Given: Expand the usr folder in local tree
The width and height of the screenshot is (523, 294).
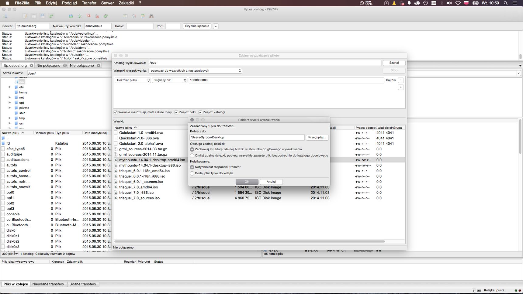Looking at the screenshot, I should tap(9, 123).
